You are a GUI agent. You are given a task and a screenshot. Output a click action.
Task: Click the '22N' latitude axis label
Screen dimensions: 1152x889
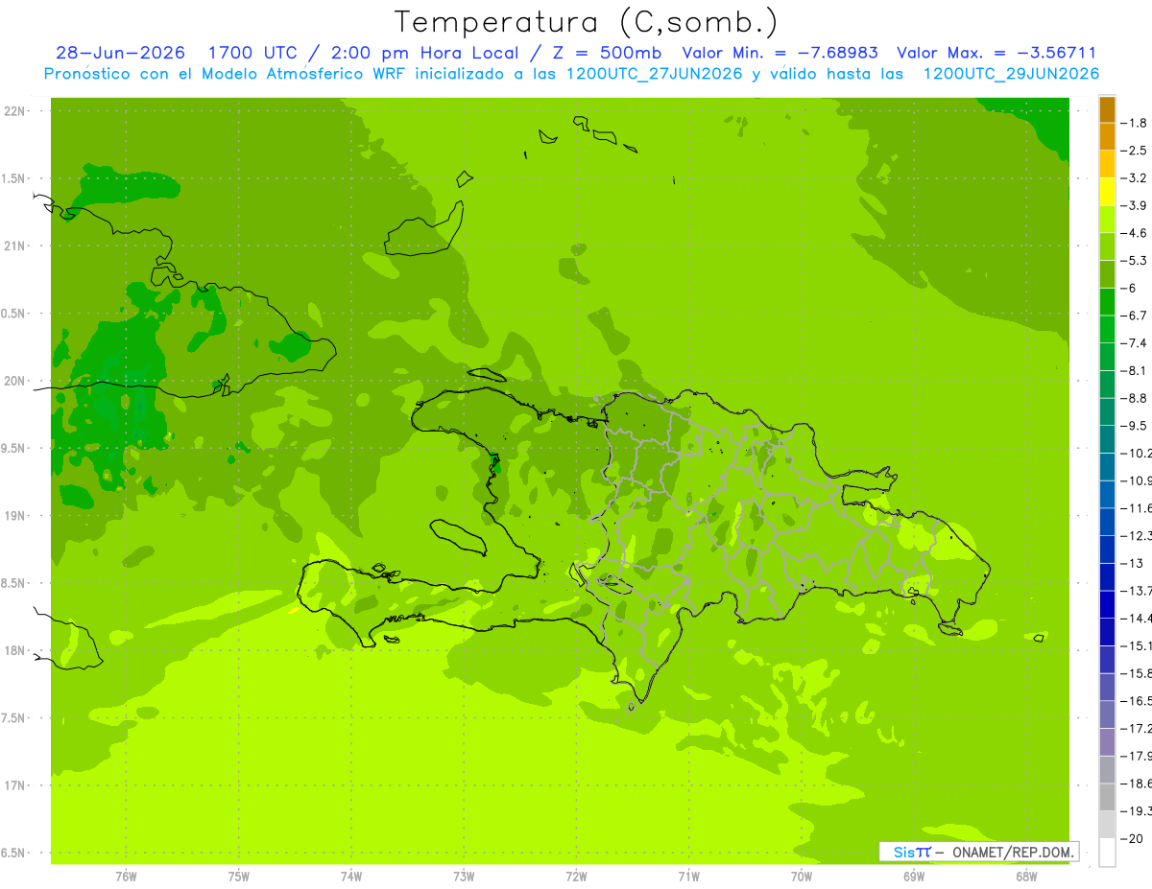[13, 111]
